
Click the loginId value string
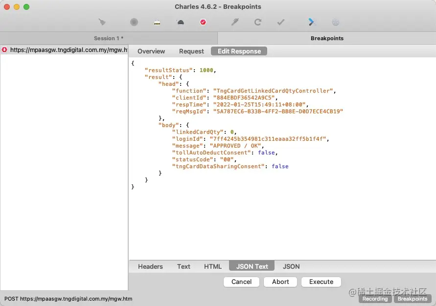(268, 139)
